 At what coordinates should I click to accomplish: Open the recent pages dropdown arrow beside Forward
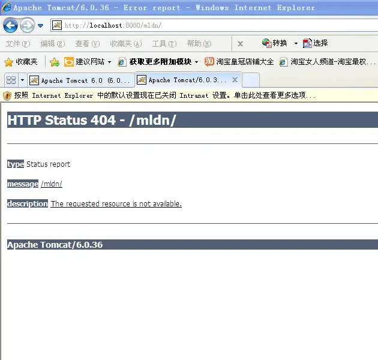click(x=41, y=25)
